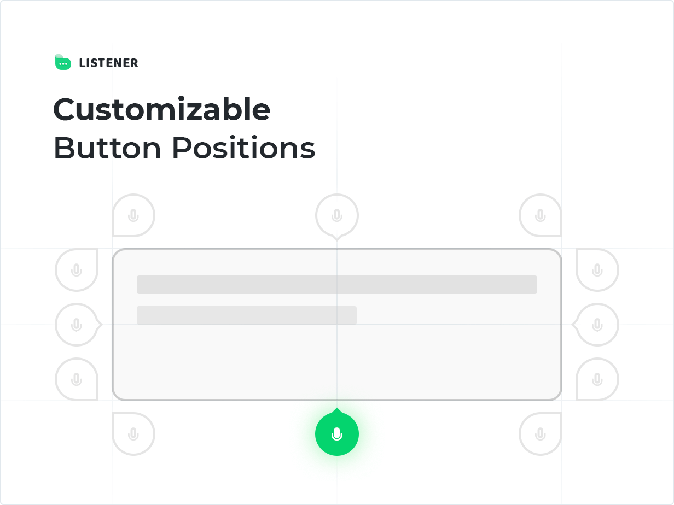Click the "Button Positions" heading line

click(x=184, y=148)
